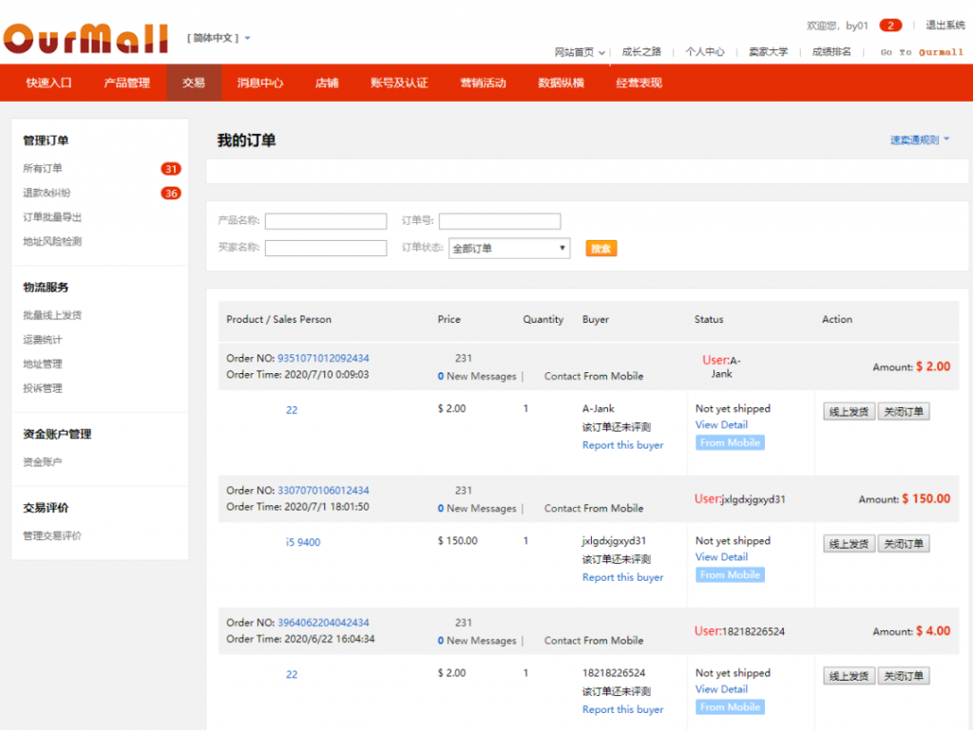Open the 订单状态 dropdown showing 全部订单

click(x=509, y=249)
